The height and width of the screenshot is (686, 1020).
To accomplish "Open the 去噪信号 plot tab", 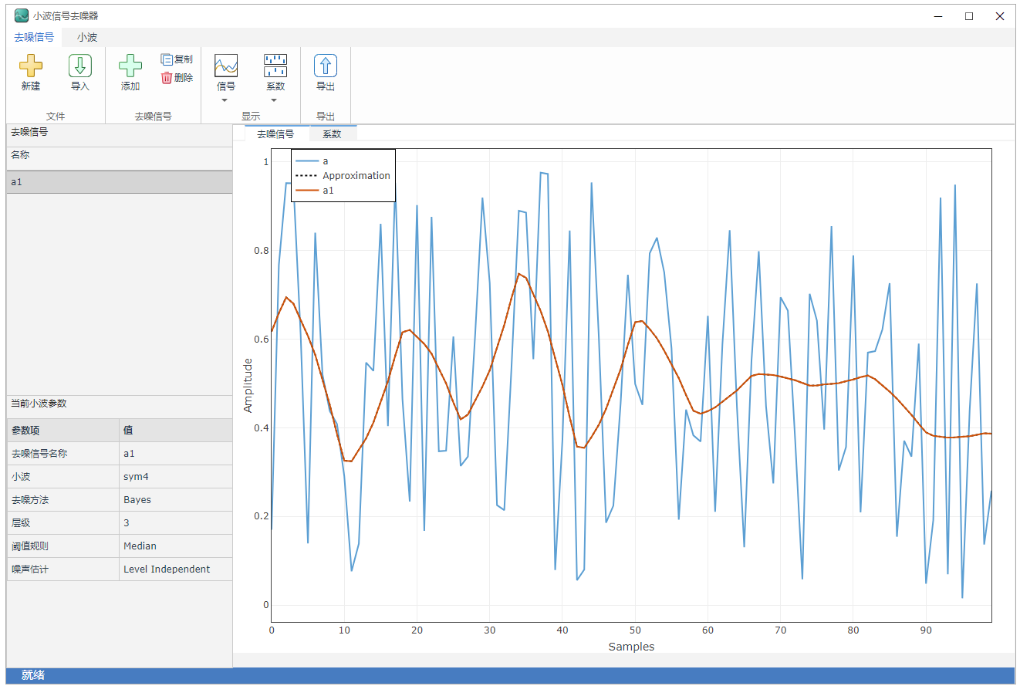I will pos(275,133).
